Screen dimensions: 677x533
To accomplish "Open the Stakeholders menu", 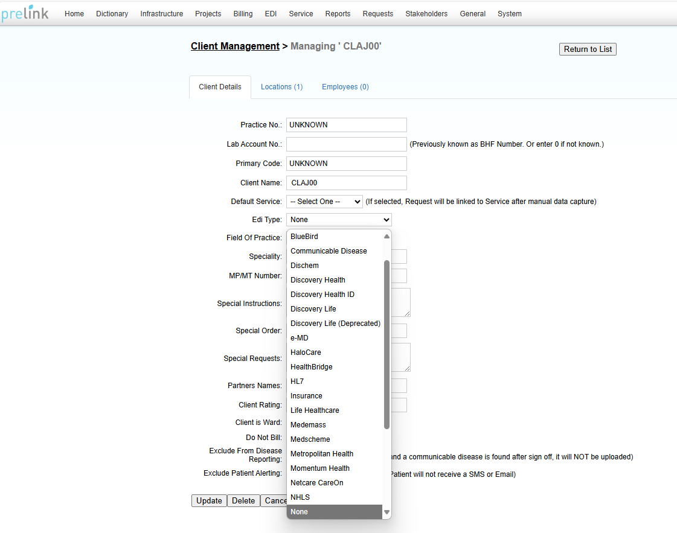I will click(x=426, y=14).
